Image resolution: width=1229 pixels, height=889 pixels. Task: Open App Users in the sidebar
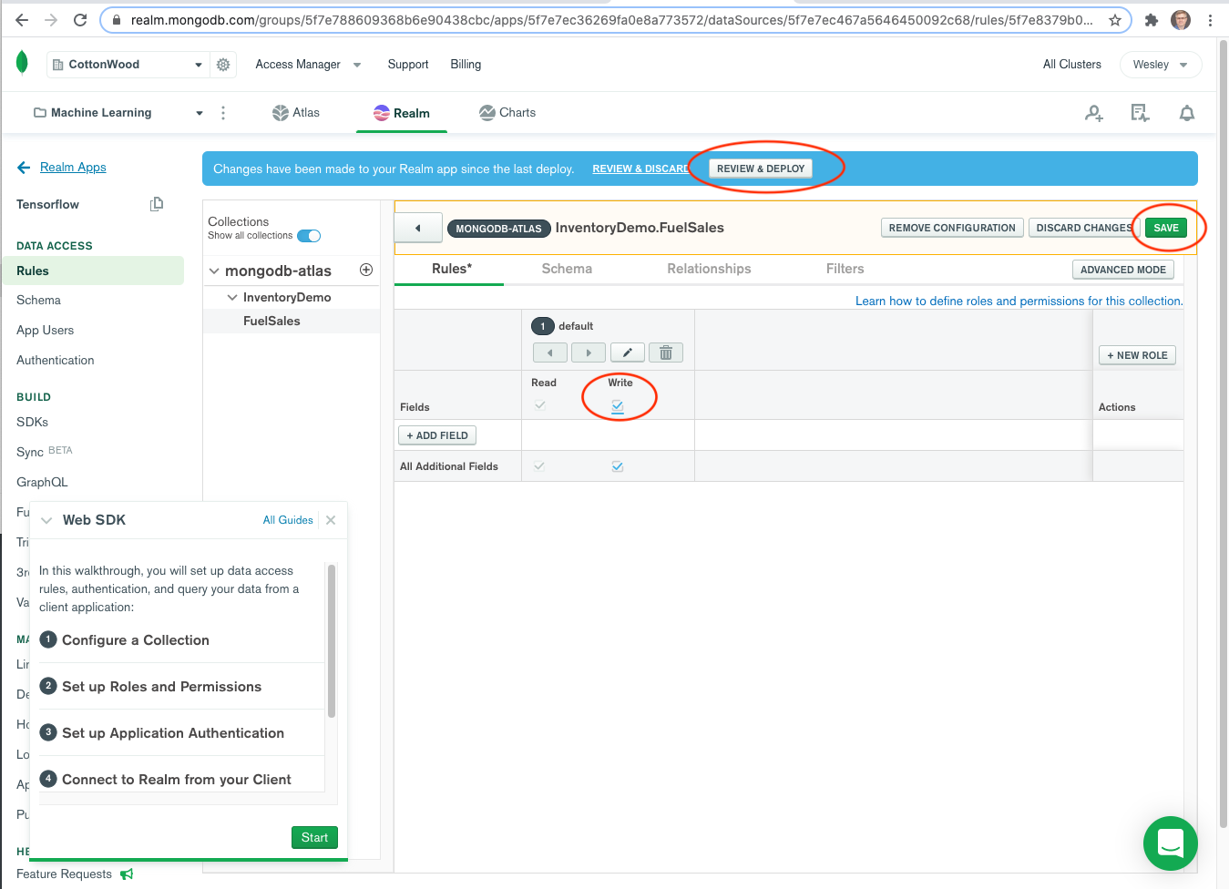click(46, 330)
